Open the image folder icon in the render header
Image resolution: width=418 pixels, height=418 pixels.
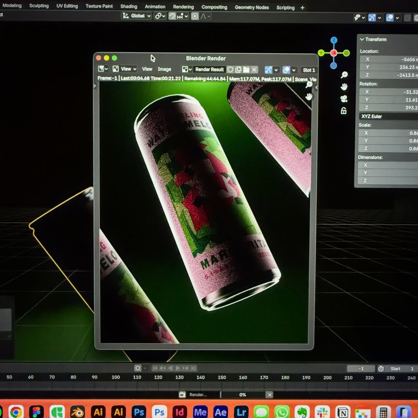pos(247,70)
